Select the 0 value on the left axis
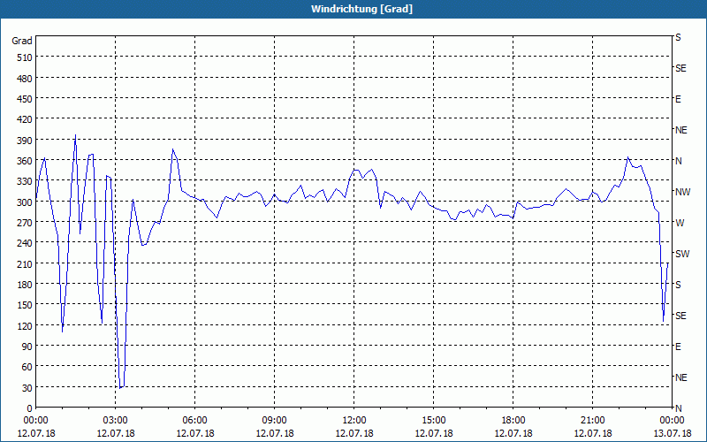The image size is (707, 442). click(x=30, y=408)
